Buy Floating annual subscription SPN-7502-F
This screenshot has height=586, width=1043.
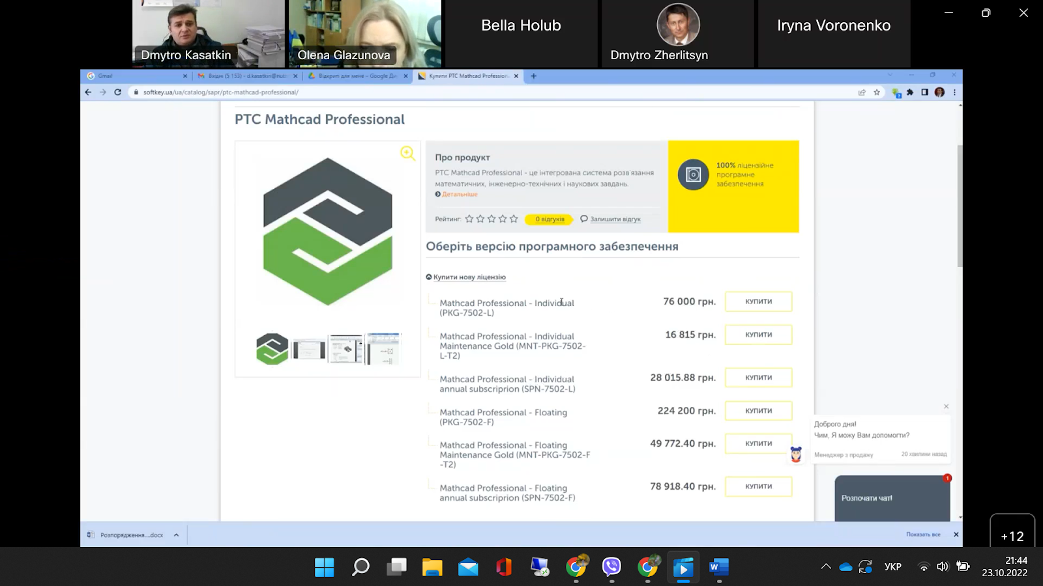click(x=759, y=486)
